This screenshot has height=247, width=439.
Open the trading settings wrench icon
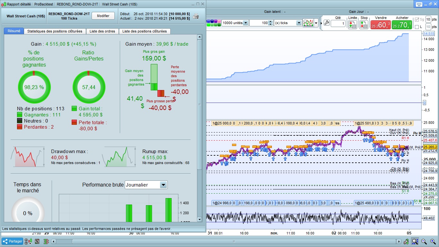pos(327,23)
